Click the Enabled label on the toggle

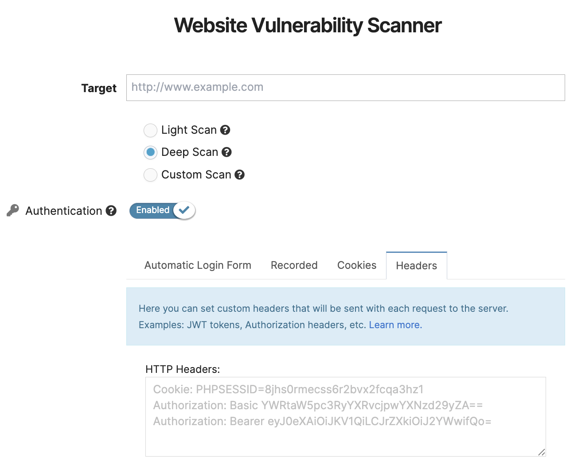(153, 210)
